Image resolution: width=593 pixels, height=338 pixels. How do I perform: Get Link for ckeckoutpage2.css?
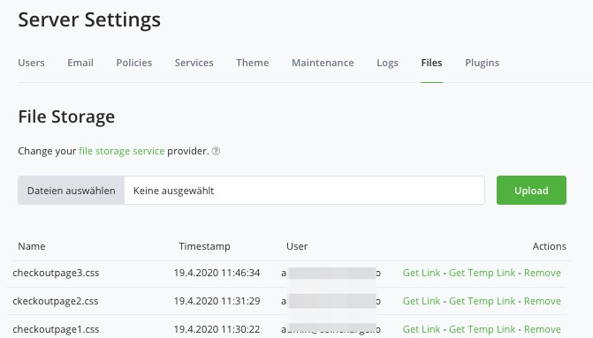click(x=422, y=301)
